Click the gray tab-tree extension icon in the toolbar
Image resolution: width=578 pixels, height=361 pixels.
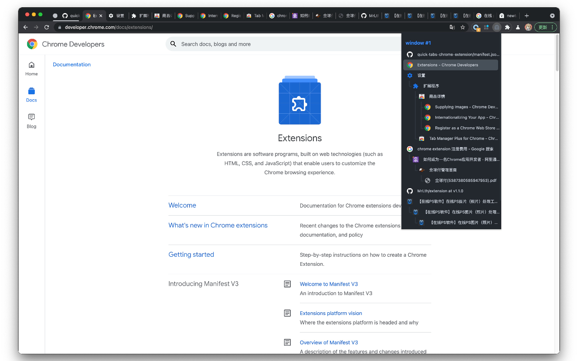coord(497,27)
